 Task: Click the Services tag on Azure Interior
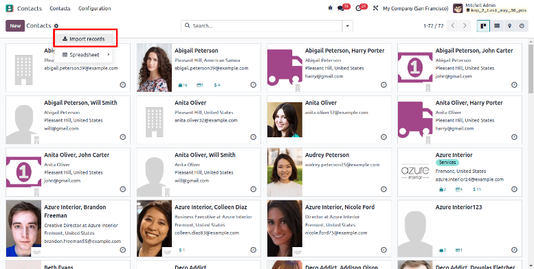447,163
